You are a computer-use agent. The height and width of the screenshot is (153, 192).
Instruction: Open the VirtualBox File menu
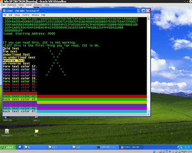tap(3, 5)
